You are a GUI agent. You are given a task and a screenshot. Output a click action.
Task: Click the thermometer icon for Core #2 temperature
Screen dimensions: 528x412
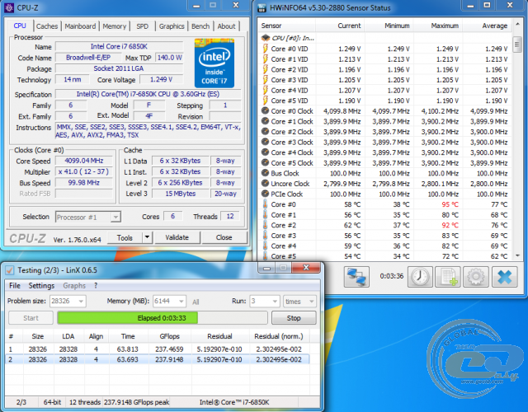coord(265,225)
